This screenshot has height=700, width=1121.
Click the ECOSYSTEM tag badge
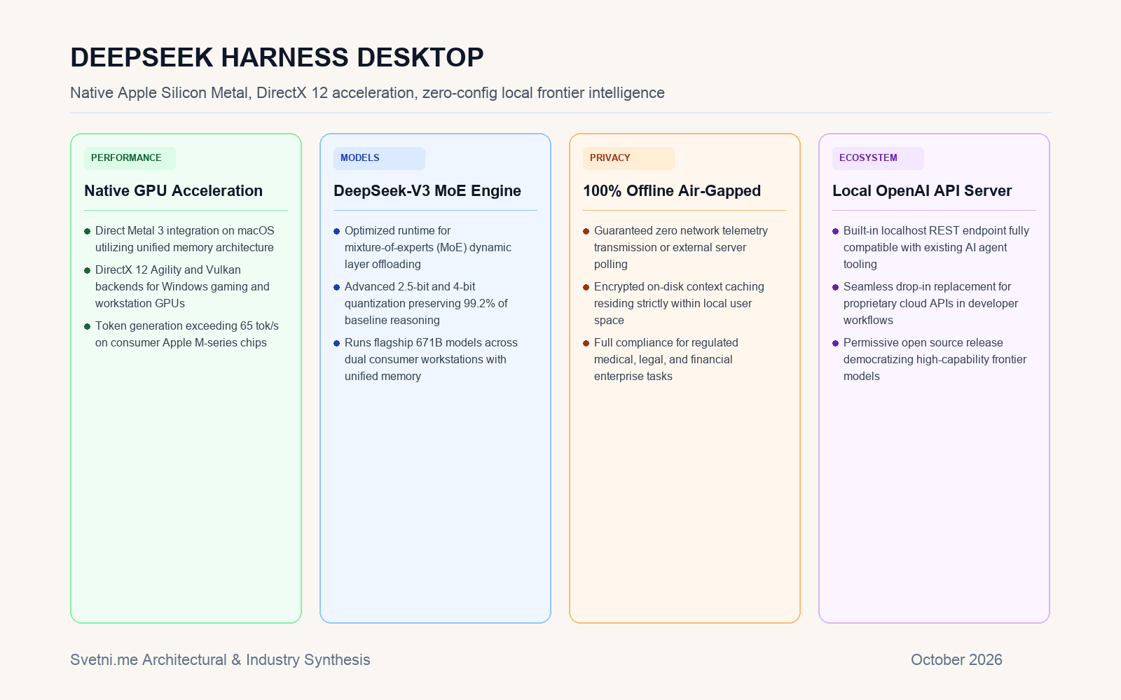tap(878, 158)
